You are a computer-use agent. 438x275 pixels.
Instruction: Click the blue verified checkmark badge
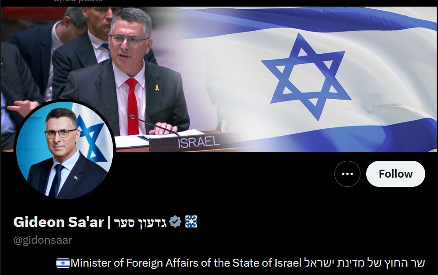175,222
